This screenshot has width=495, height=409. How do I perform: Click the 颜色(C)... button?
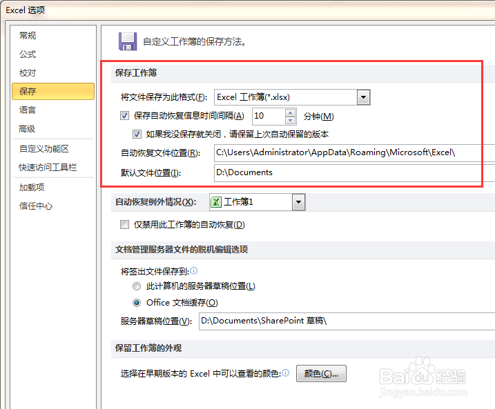(x=321, y=374)
